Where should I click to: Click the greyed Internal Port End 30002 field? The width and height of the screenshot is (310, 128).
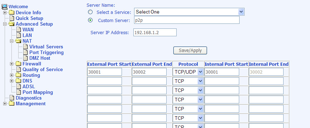click(266, 72)
